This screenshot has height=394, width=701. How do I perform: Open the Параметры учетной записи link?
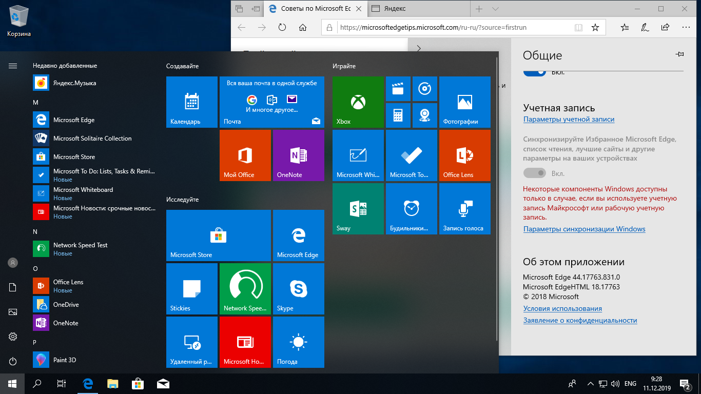(569, 119)
